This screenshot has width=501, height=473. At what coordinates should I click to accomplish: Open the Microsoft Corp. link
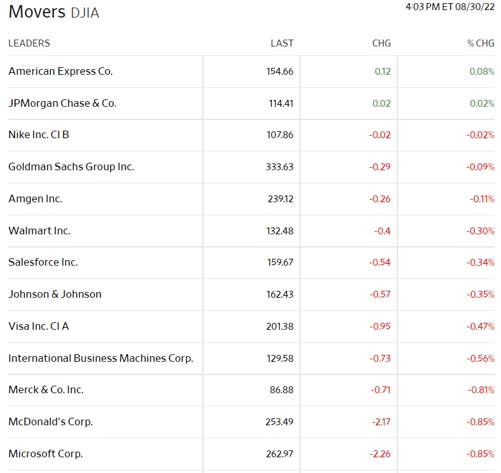(46, 454)
